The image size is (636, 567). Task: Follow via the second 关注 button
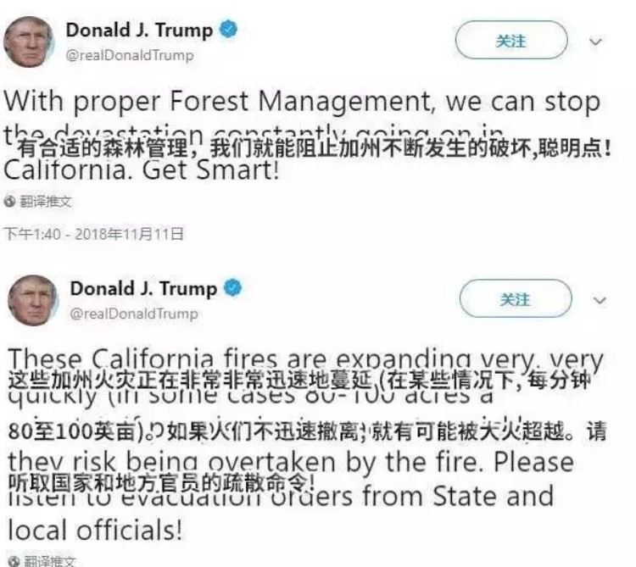coord(516,298)
